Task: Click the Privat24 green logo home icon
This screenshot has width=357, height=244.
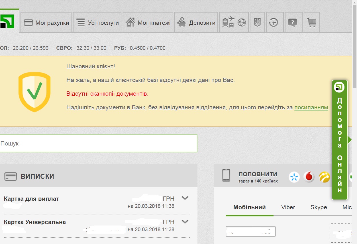Action: coord(9,22)
